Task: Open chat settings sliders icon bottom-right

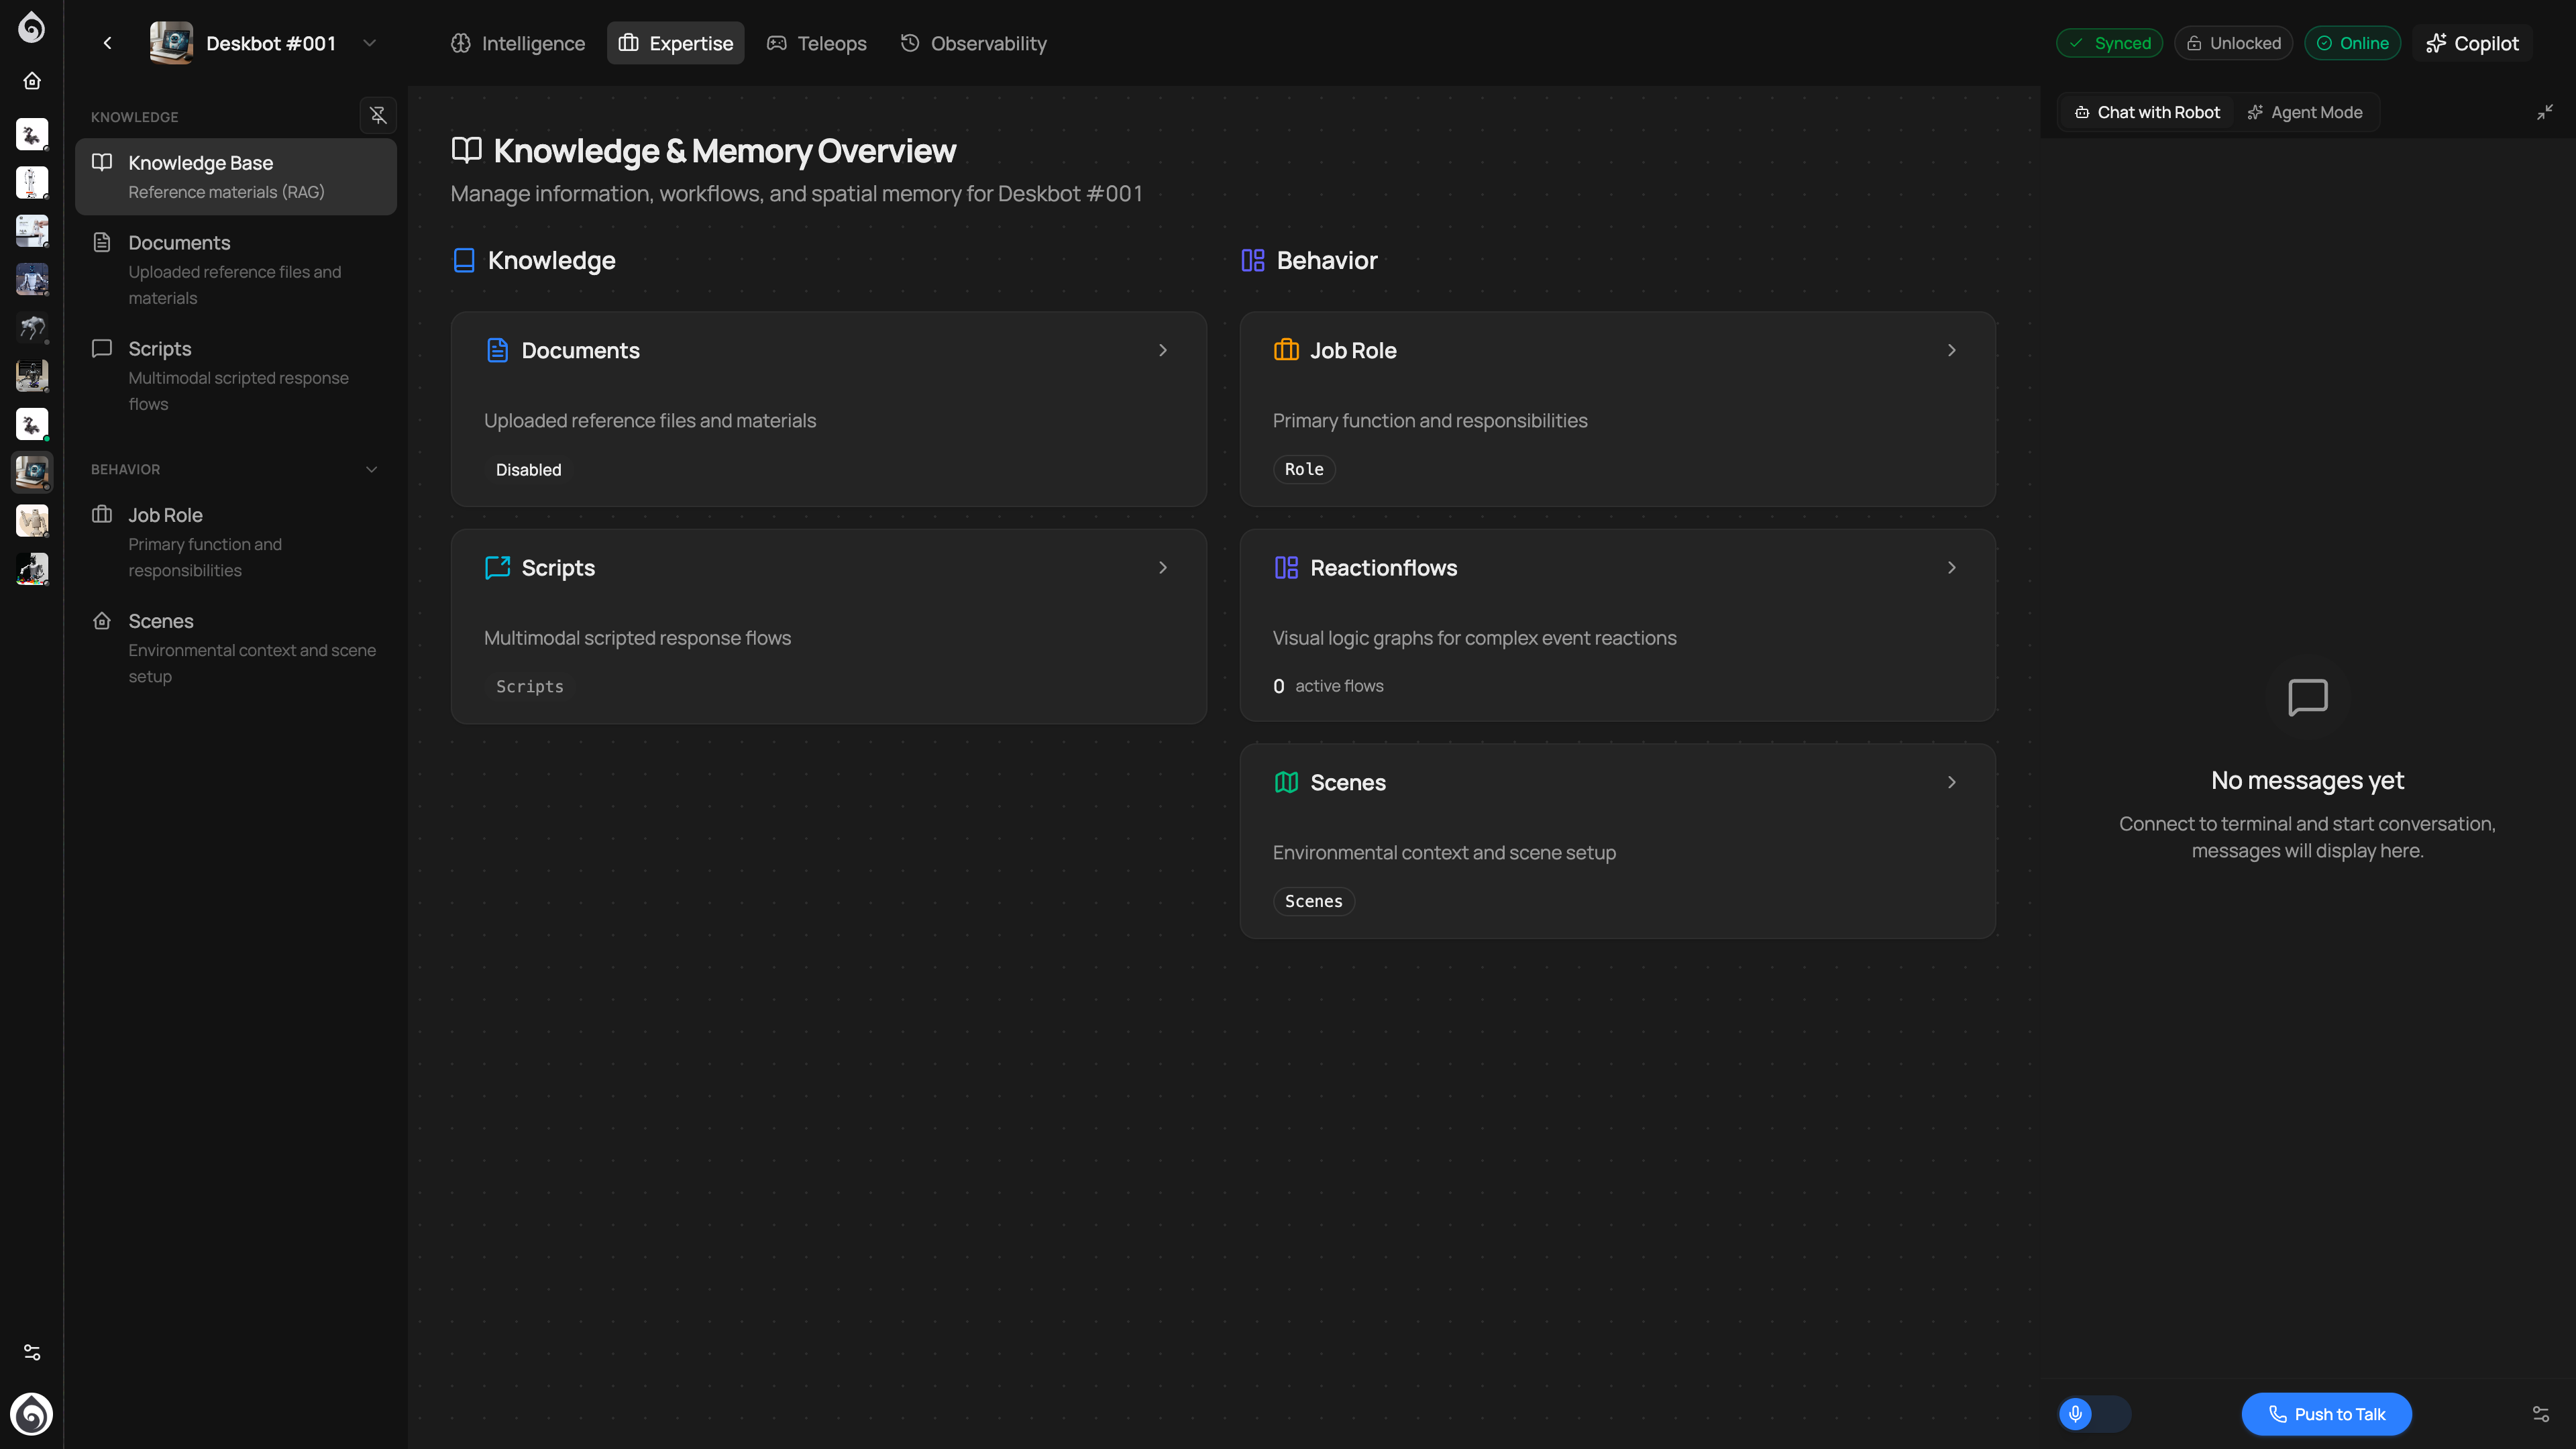Action: (2540, 1413)
